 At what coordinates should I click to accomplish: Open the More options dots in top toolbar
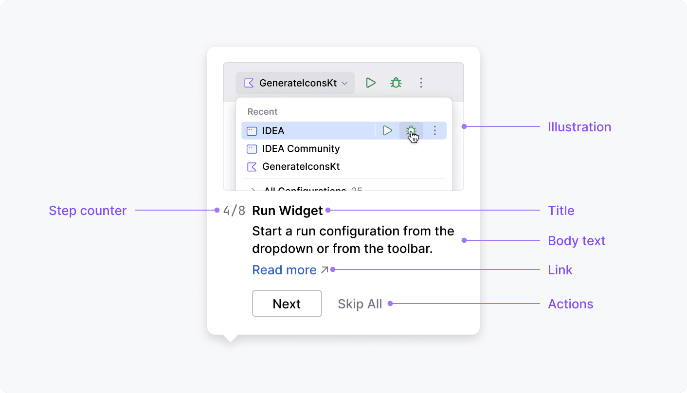[x=421, y=83]
